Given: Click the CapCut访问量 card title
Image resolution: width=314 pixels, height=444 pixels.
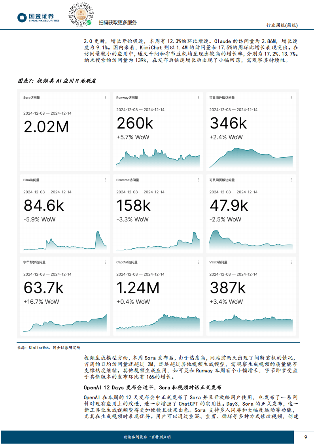Looking at the screenshot, I should click(x=127, y=262).
